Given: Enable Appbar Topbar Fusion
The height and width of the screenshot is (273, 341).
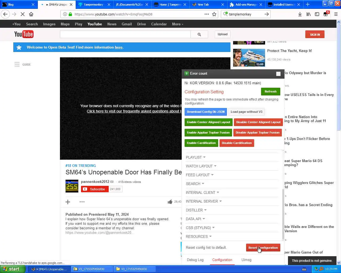Looking at the screenshot, I should click(x=208, y=133).
